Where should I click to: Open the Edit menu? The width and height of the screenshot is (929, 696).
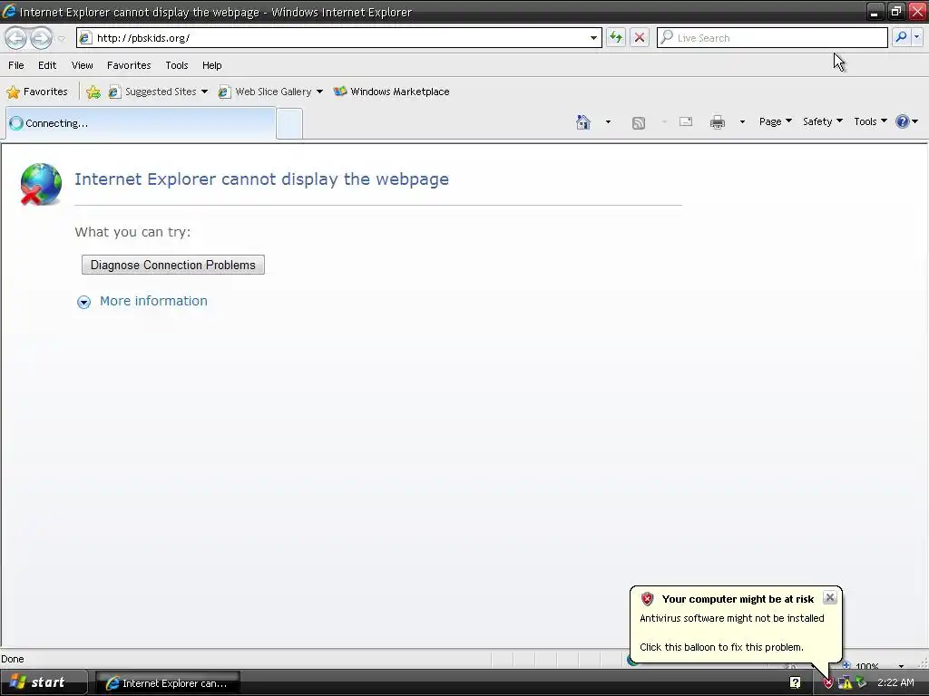tap(47, 65)
